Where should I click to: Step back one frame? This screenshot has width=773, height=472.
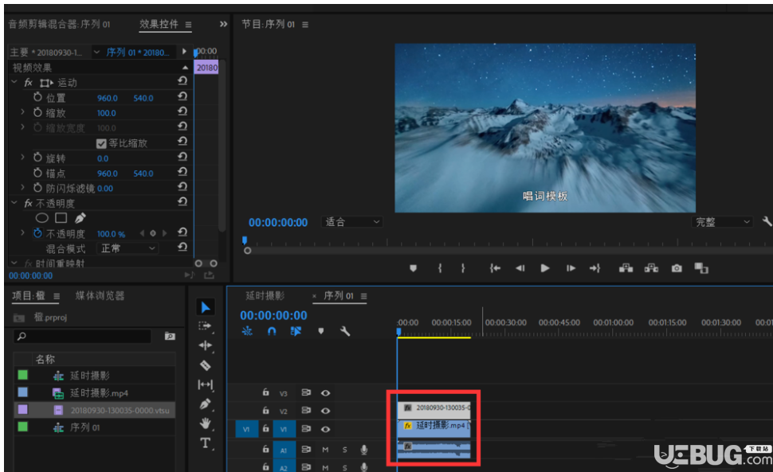[520, 268]
